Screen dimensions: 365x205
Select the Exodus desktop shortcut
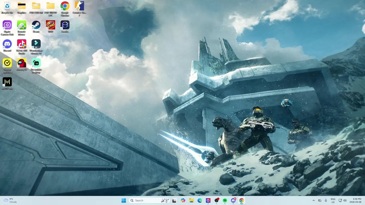coord(65,26)
